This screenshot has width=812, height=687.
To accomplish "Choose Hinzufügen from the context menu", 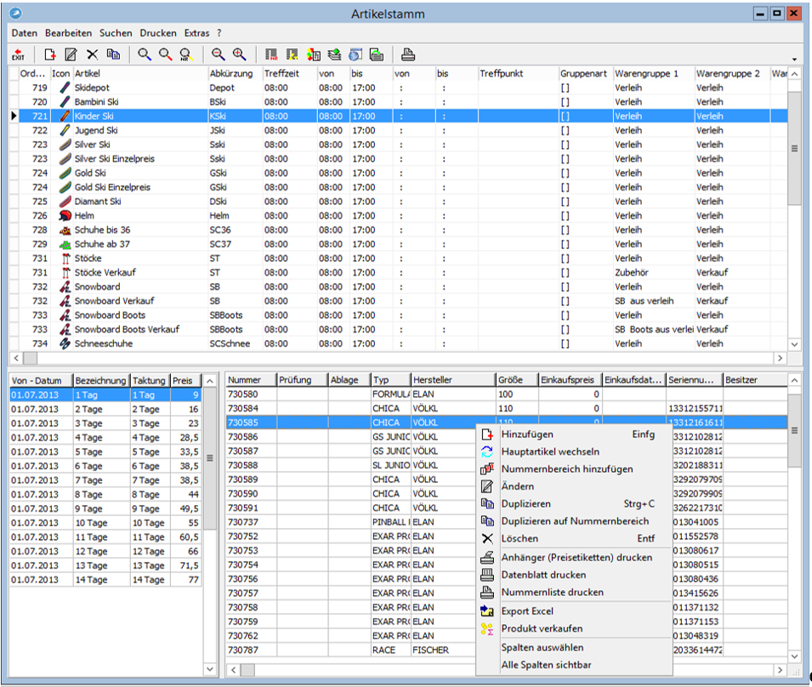I will (x=574, y=434).
